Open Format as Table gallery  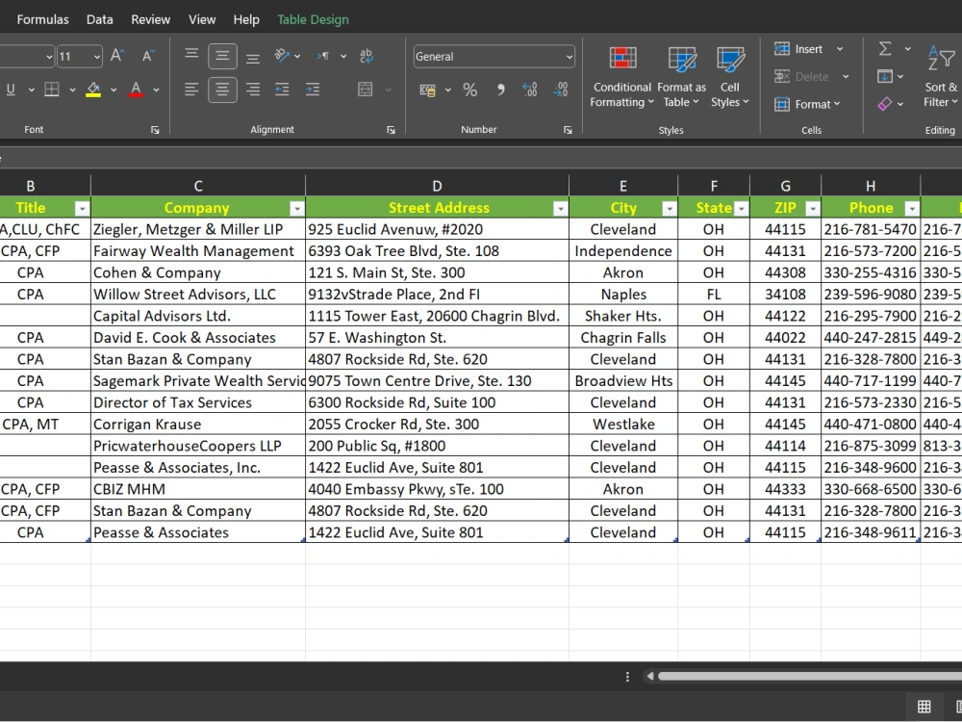pyautogui.click(x=682, y=77)
